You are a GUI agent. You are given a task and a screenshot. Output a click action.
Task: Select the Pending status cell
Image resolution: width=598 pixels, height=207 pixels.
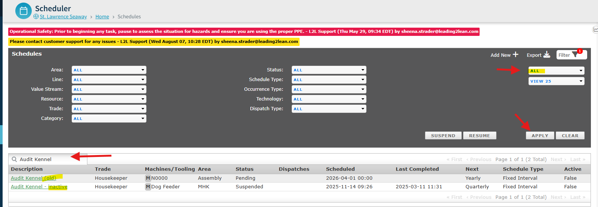[245, 178]
